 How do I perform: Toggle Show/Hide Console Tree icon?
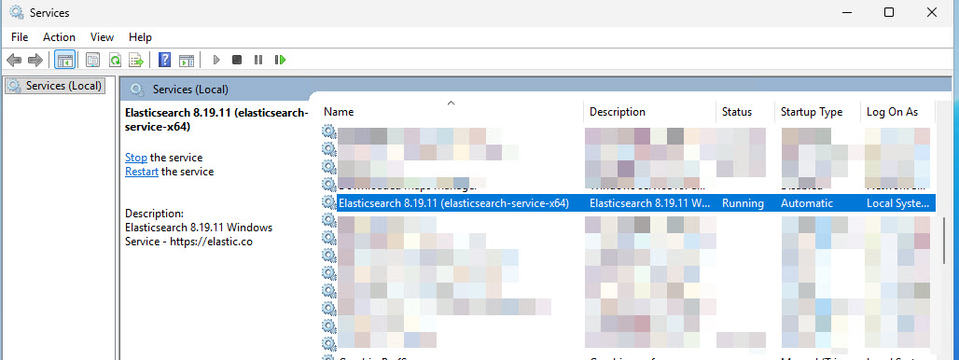(x=64, y=60)
